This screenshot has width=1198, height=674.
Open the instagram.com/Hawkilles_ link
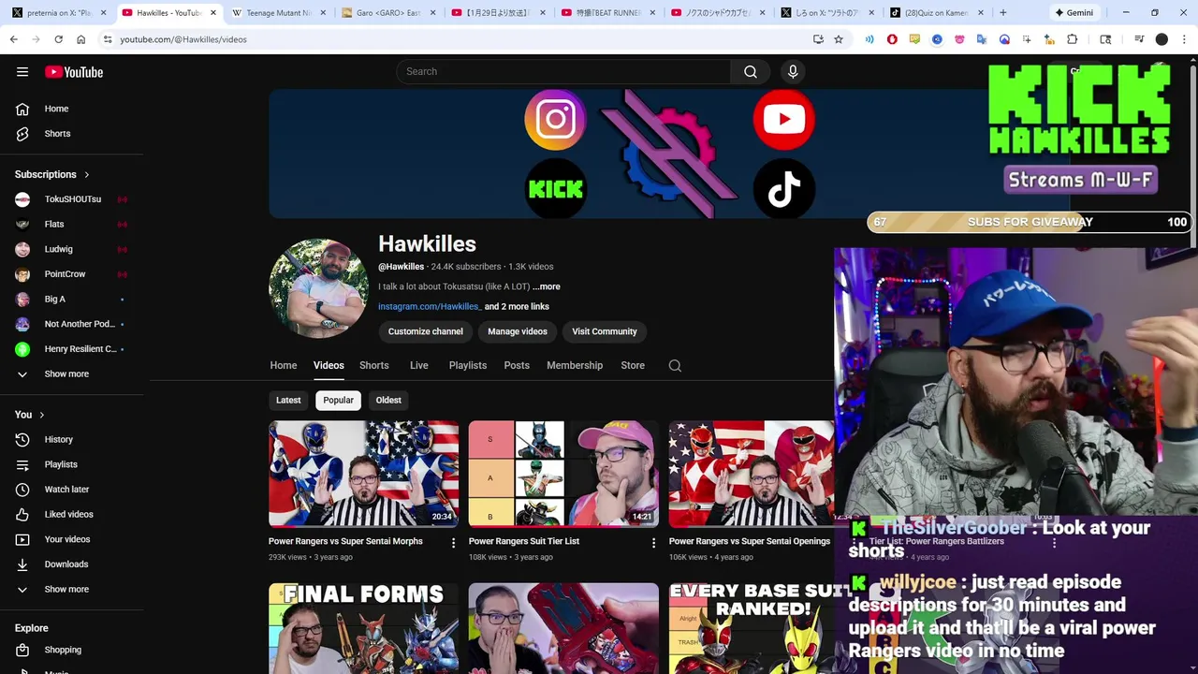pyautogui.click(x=430, y=306)
